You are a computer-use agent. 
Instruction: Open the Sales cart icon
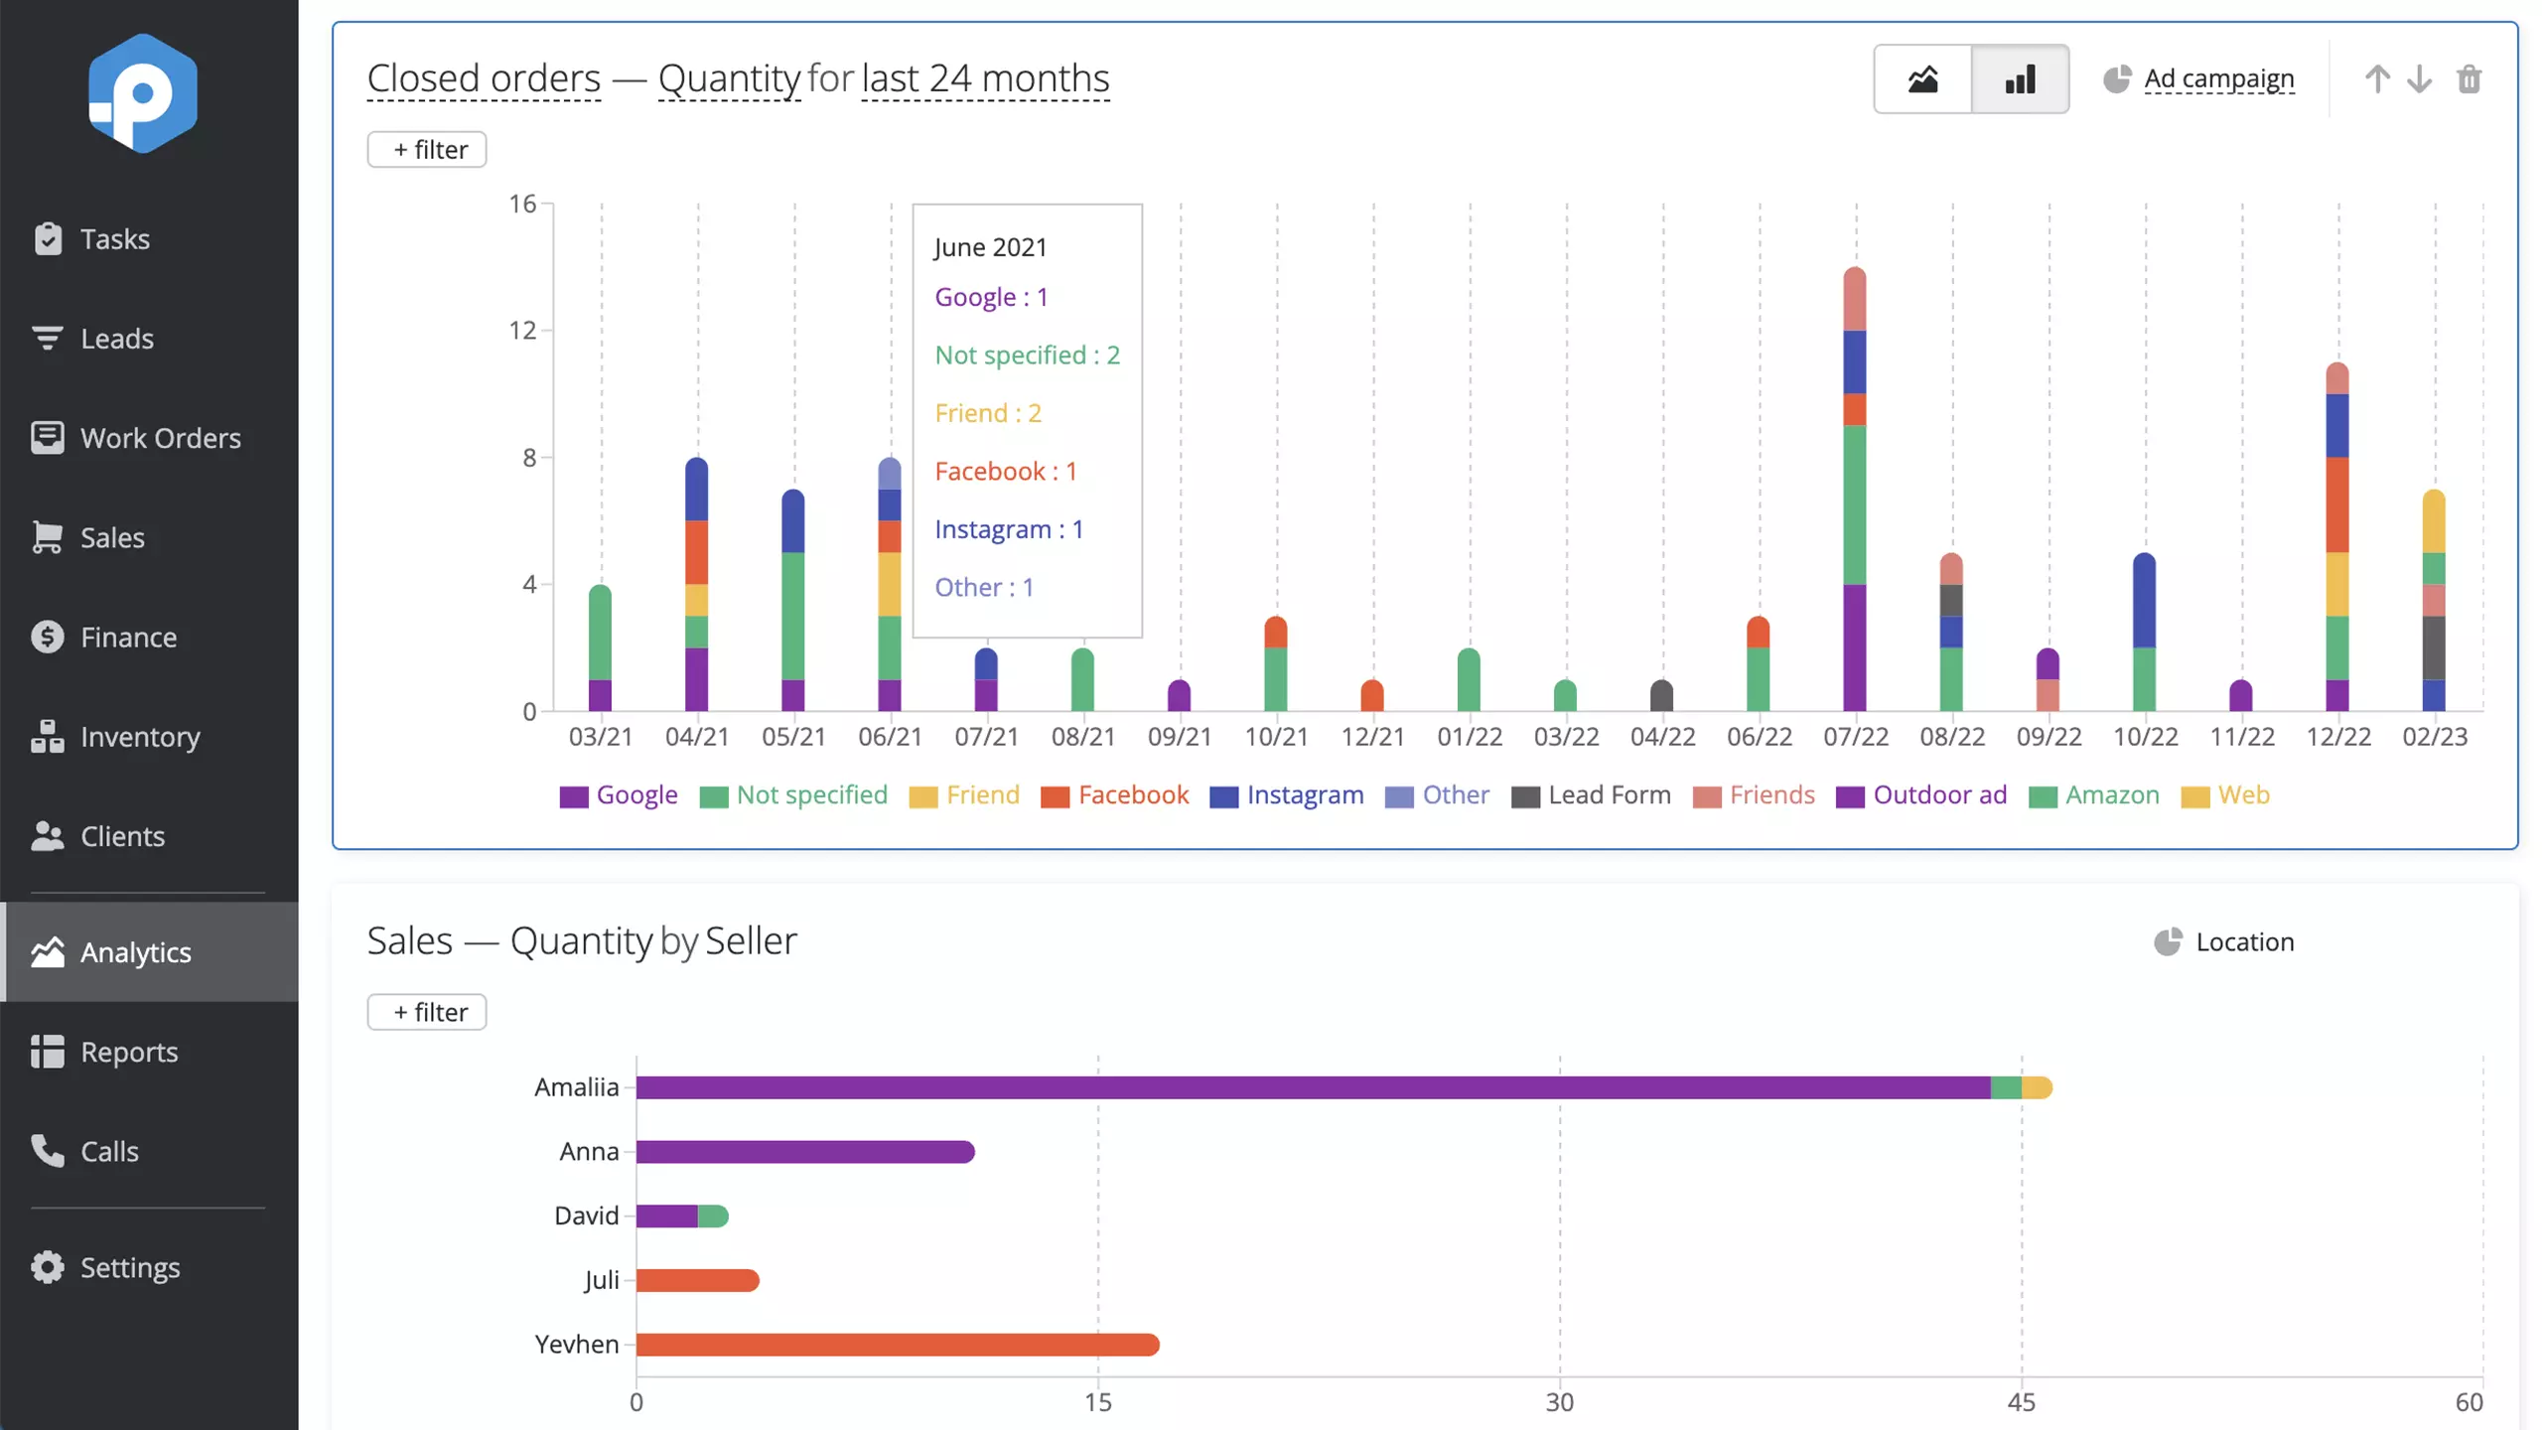coord(48,537)
